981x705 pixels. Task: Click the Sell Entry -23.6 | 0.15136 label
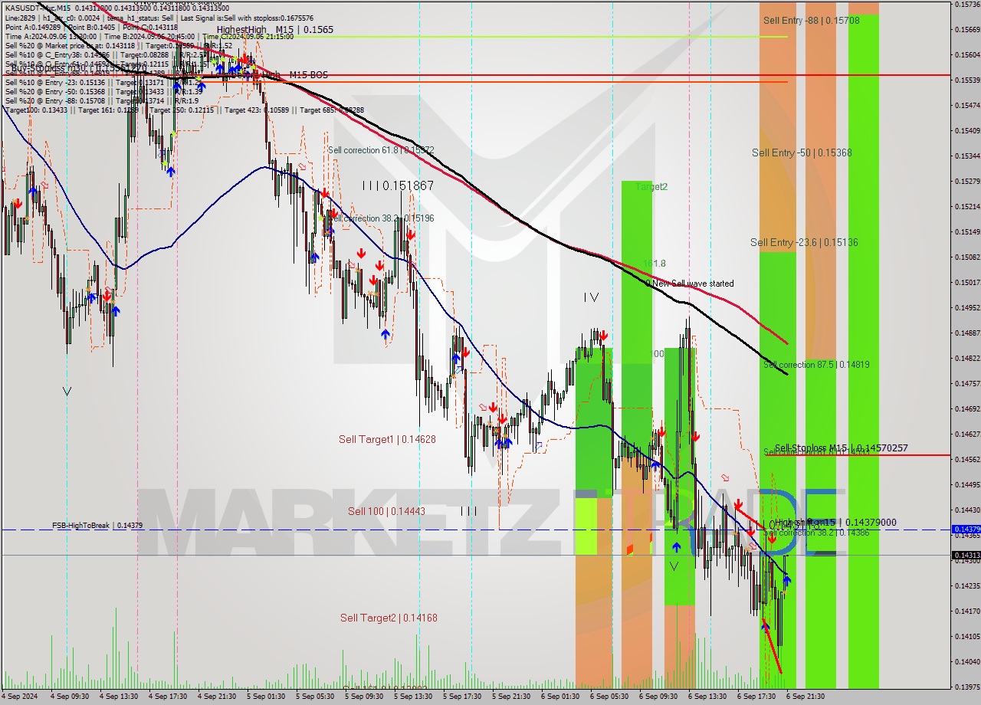(804, 242)
